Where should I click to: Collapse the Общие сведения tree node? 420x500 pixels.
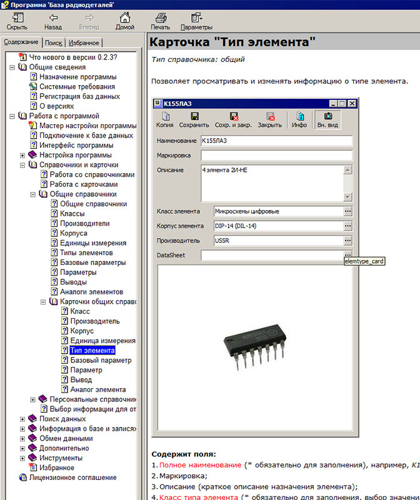tap(12, 67)
